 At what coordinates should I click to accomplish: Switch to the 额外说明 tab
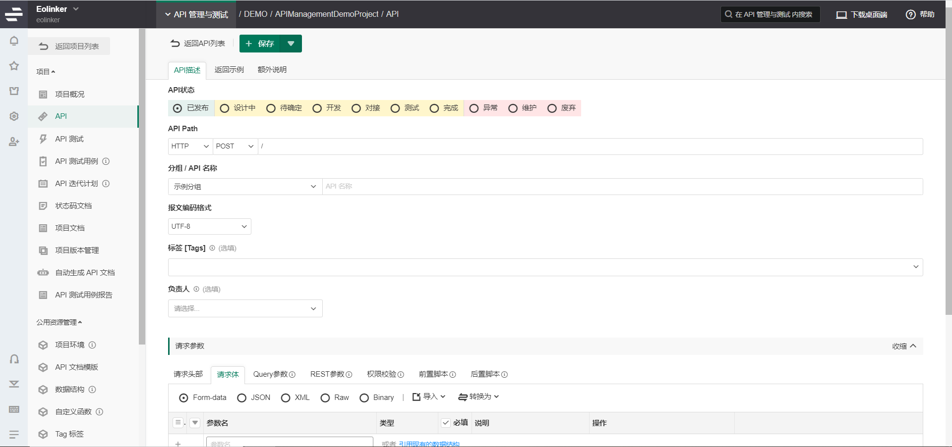point(272,70)
